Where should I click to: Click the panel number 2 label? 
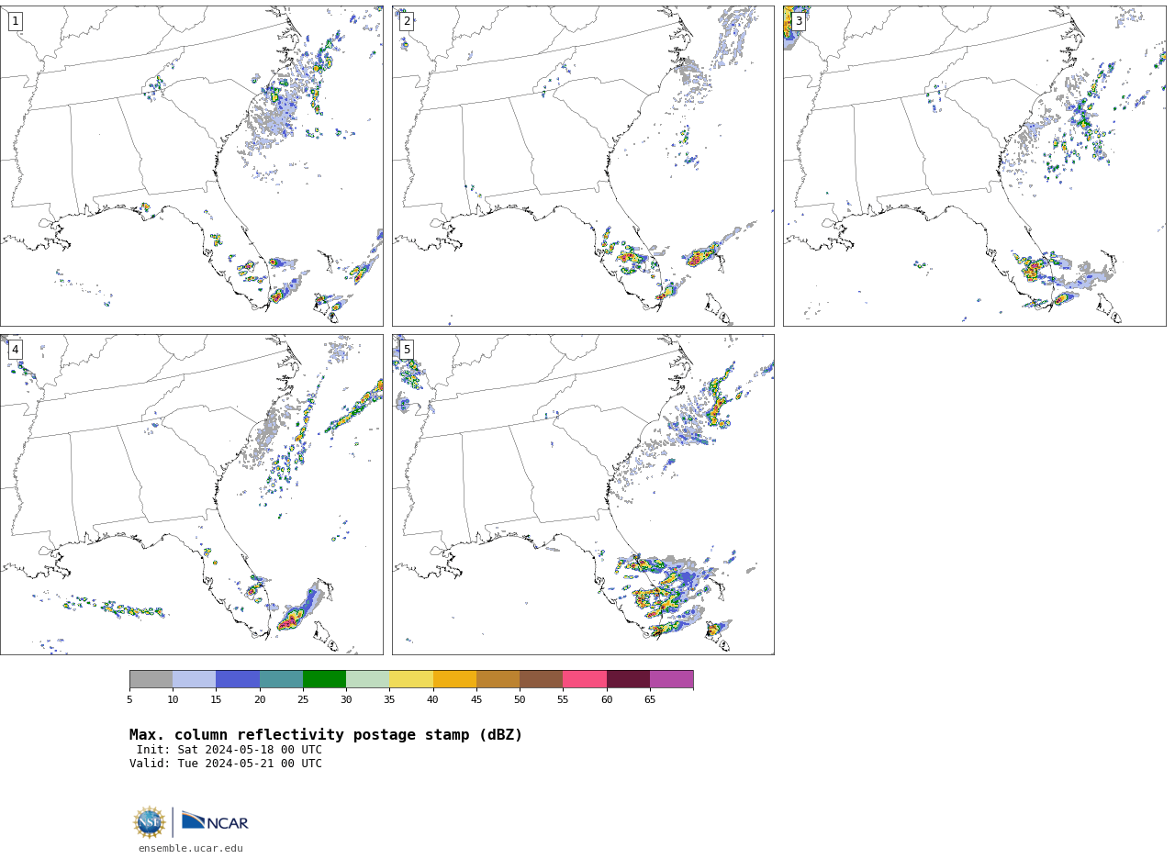click(407, 21)
